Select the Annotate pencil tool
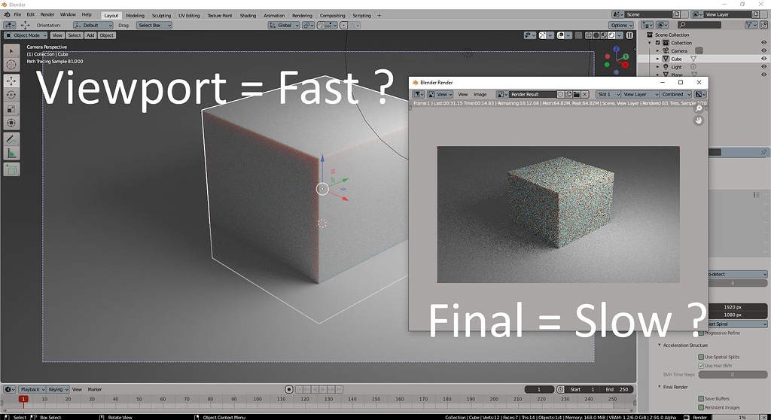 coord(11,140)
